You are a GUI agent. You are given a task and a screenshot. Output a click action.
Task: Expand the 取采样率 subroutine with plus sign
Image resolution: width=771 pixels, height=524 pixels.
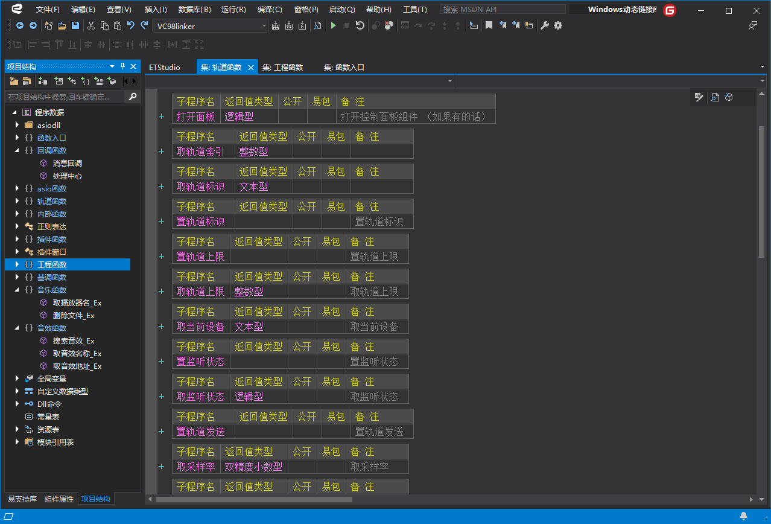(x=161, y=467)
